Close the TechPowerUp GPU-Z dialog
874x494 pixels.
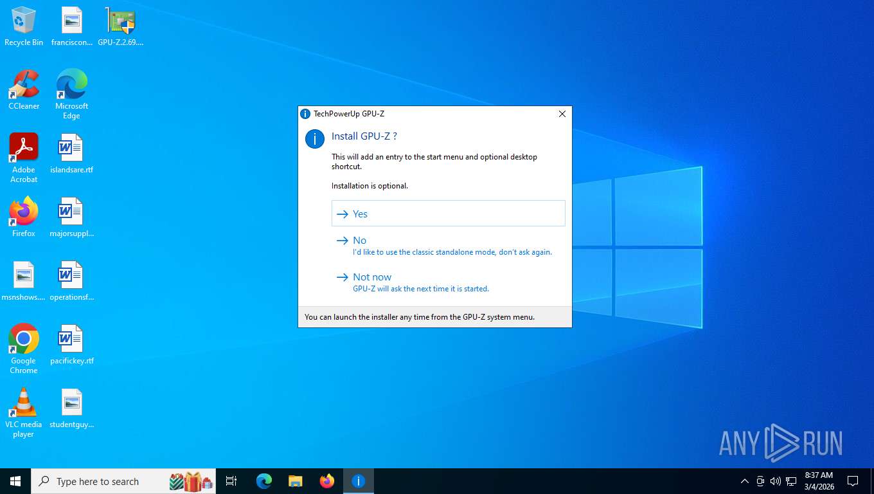(562, 114)
